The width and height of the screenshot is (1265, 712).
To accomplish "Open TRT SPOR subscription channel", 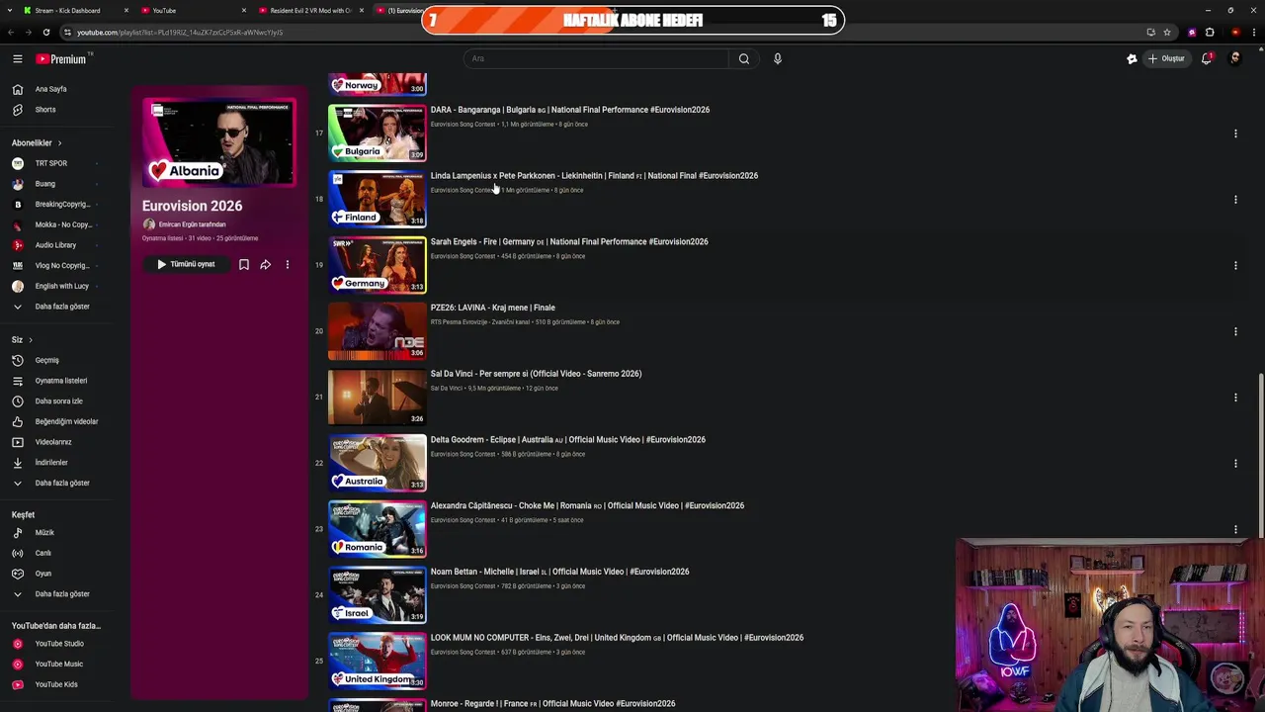I will pos(51,163).
